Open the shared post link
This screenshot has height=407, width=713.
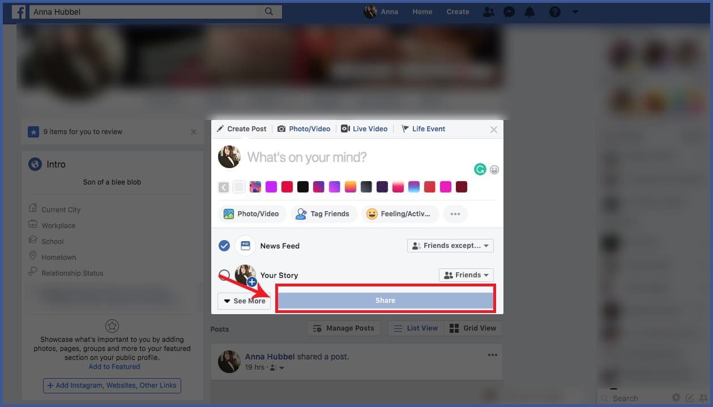click(x=339, y=357)
